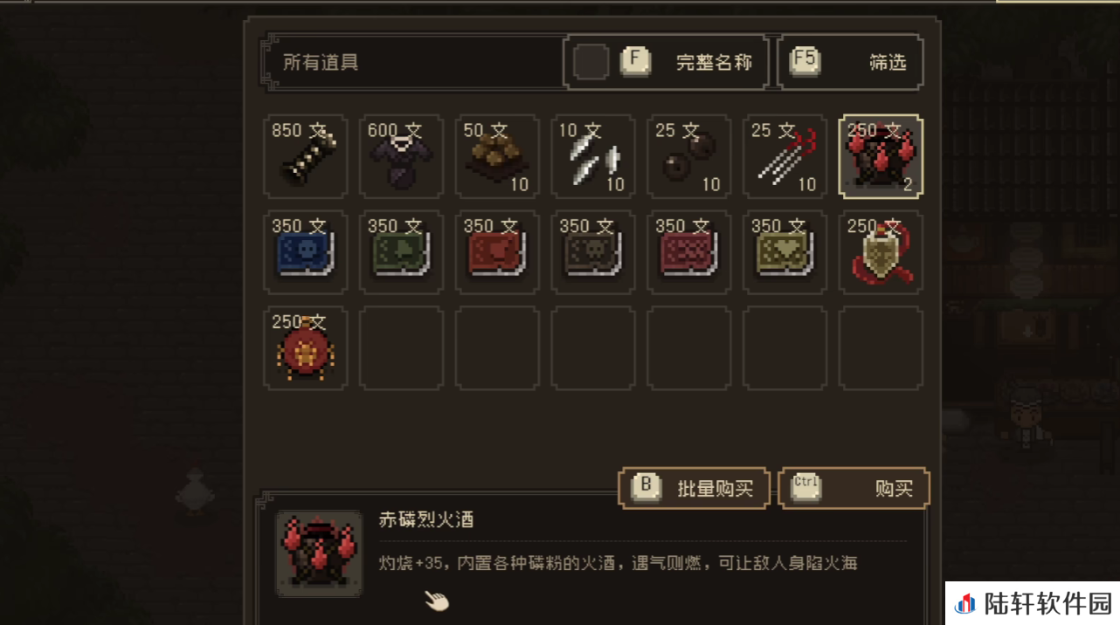Click the 所有道具 all items field

[x=414, y=62]
